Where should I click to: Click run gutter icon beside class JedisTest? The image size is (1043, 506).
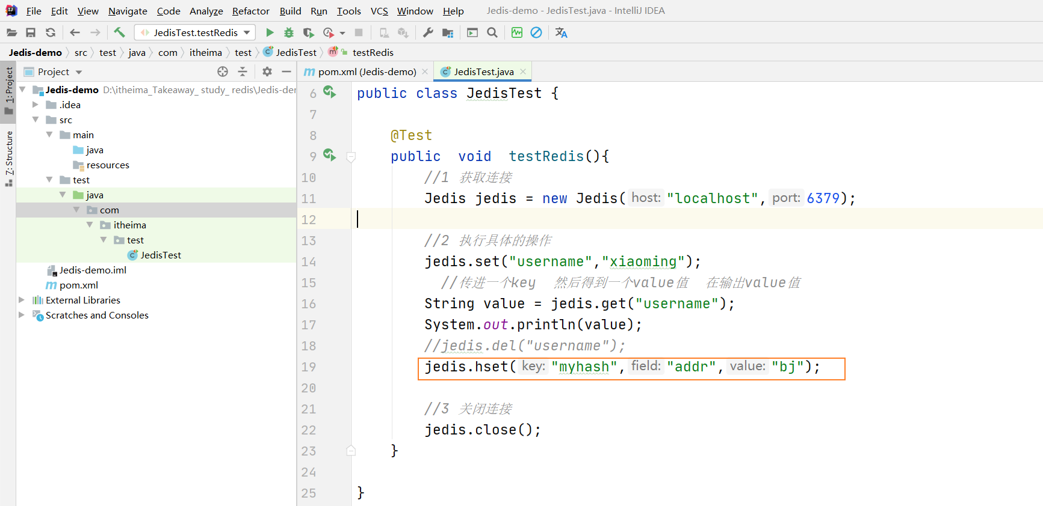329,92
